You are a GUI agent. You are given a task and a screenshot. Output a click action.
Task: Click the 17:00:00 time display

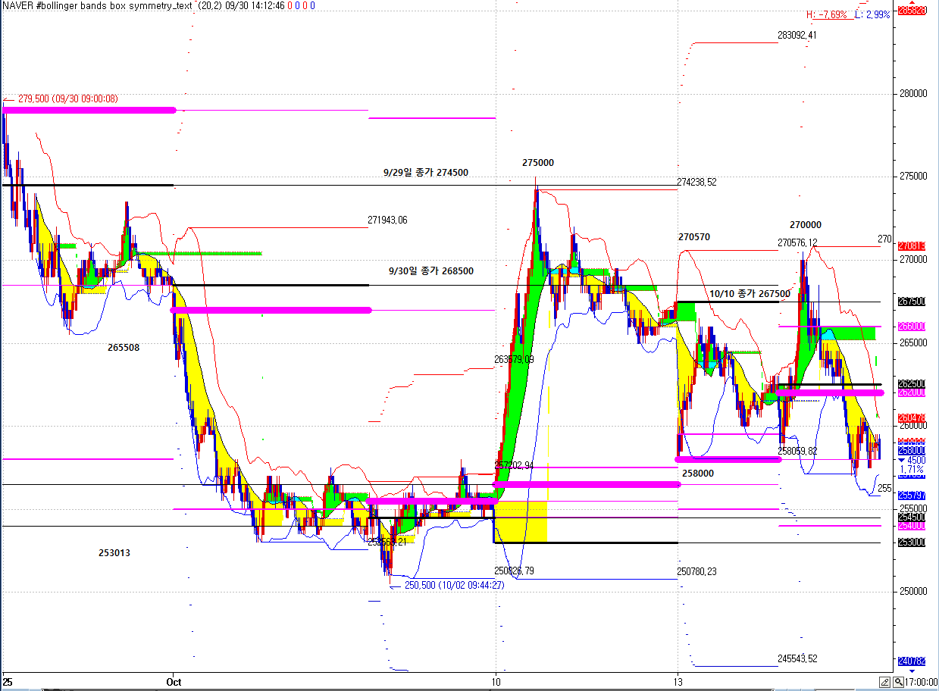coord(921,682)
